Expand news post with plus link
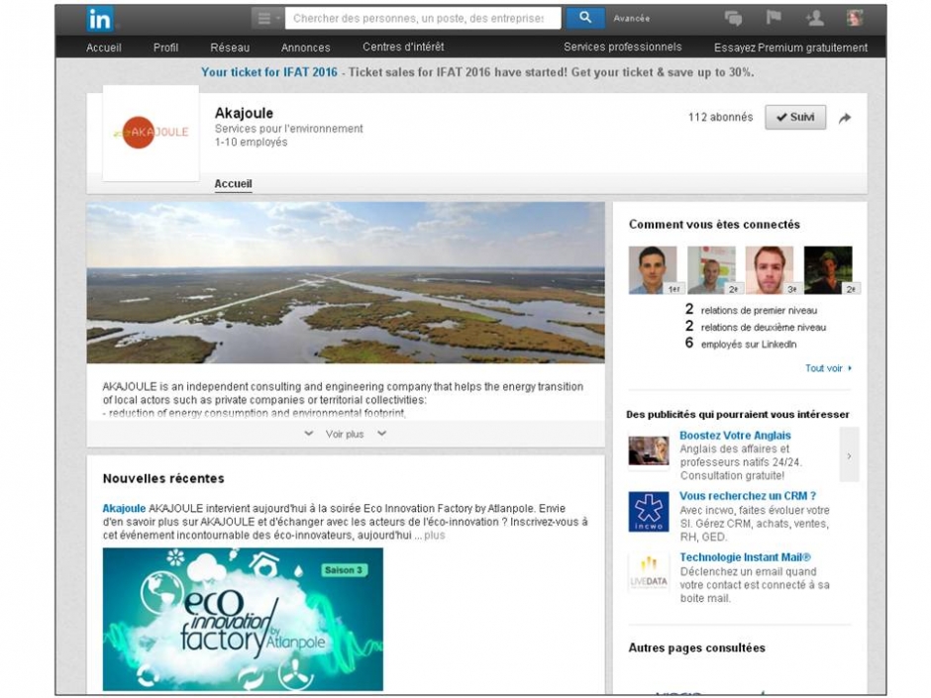931x698 pixels. click(x=434, y=536)
